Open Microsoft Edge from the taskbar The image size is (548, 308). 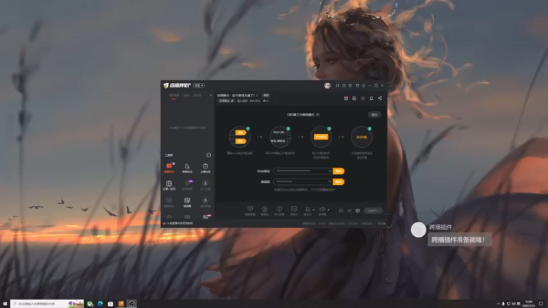click(x=100, y=304)
